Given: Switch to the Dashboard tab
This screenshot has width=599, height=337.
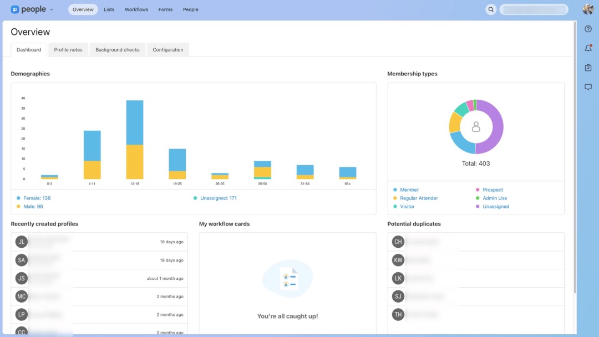Looking at the screenshot, I should coord(29,50).
